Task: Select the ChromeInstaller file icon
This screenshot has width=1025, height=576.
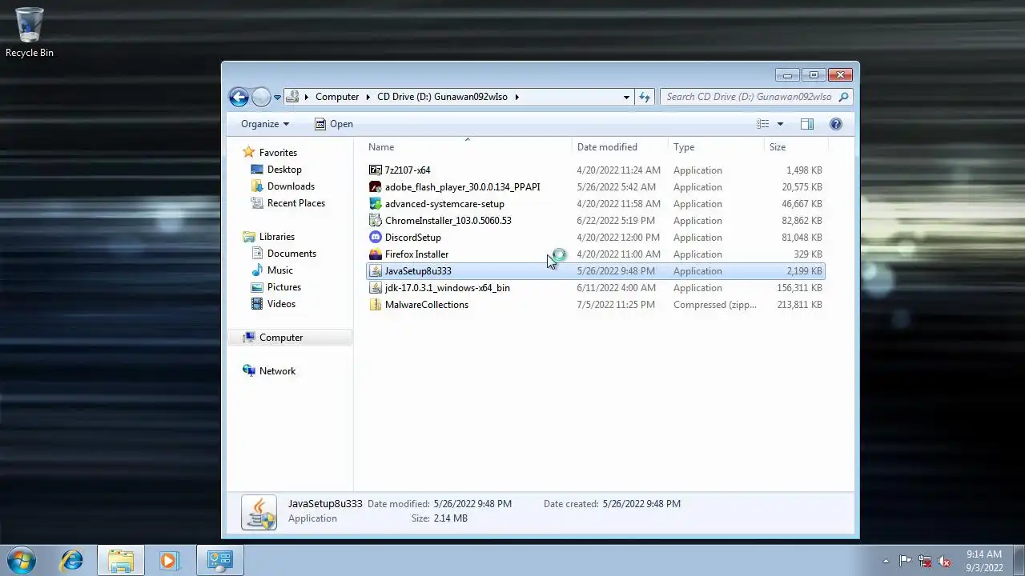Action: (x=376, y=221)
